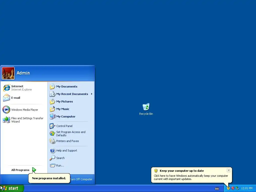Image resolution: width=256 pixels, height=192 pixels.
Task: Click the Admin user name
Action: coord(23,73)
